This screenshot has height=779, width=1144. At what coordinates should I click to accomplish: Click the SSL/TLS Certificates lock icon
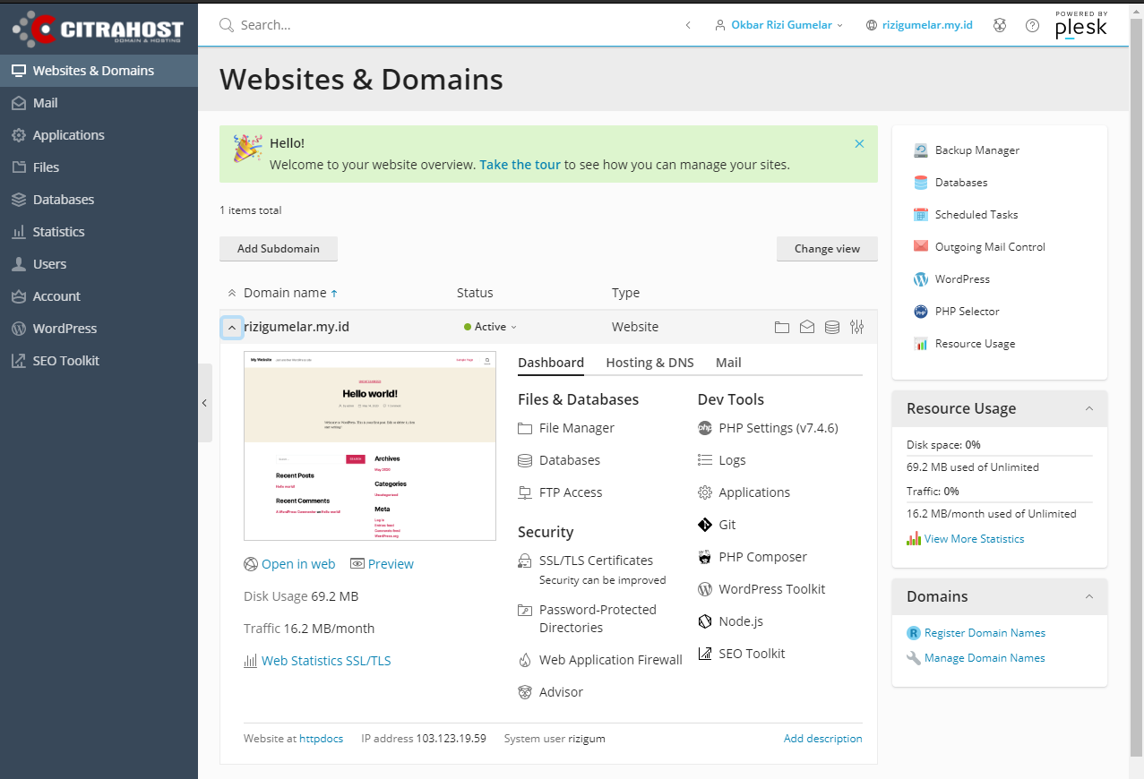click(525, 561)
